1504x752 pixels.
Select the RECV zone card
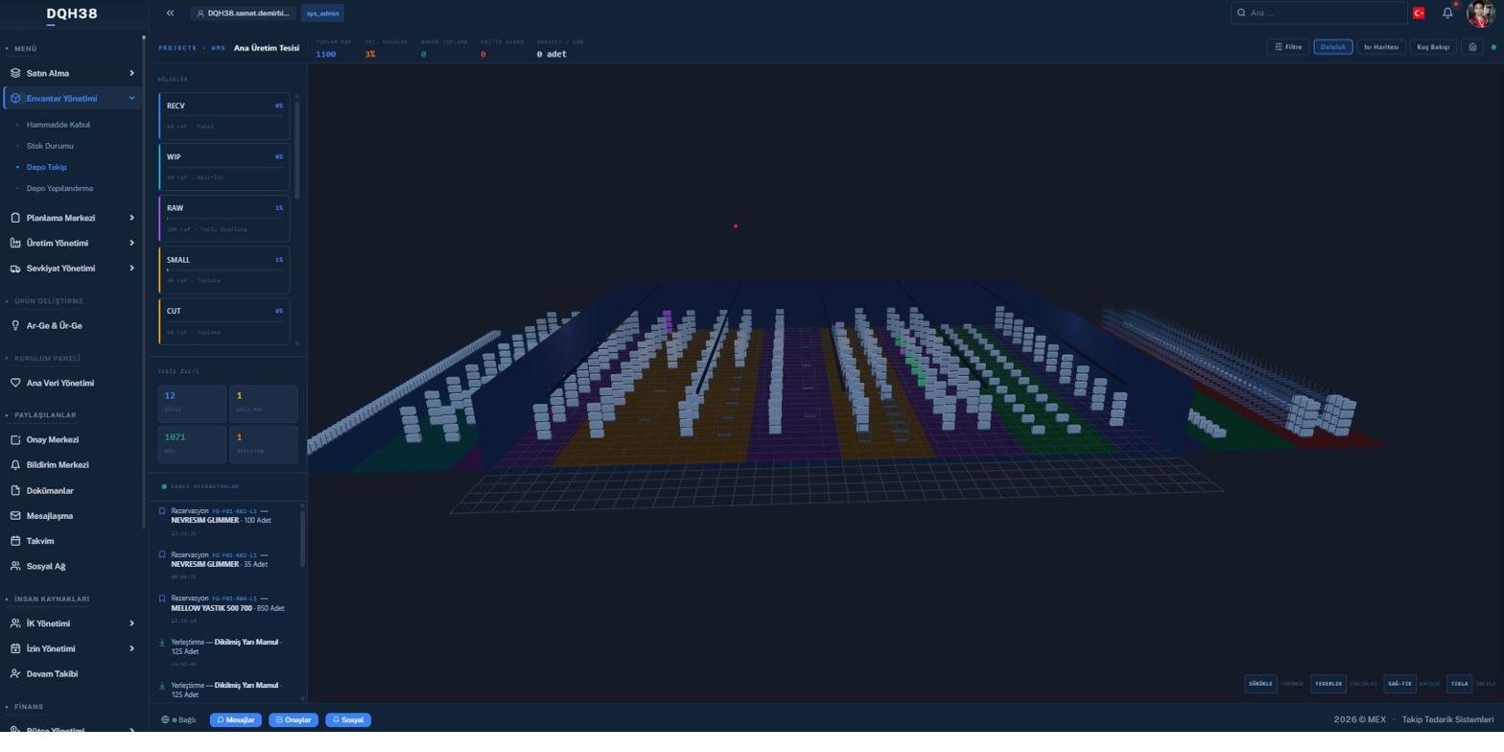224,116
